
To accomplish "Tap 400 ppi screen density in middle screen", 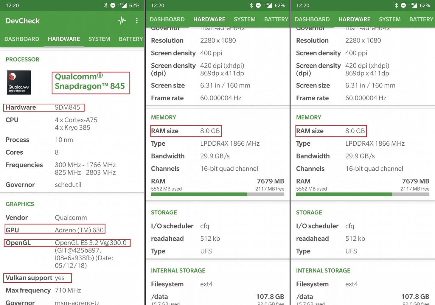I will click(211, 53).
